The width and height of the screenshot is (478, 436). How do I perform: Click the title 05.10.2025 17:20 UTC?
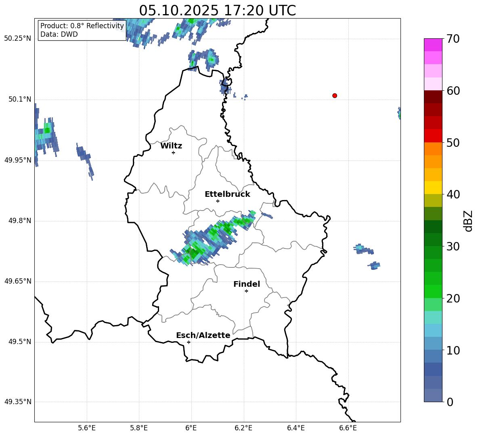point(217,10)
